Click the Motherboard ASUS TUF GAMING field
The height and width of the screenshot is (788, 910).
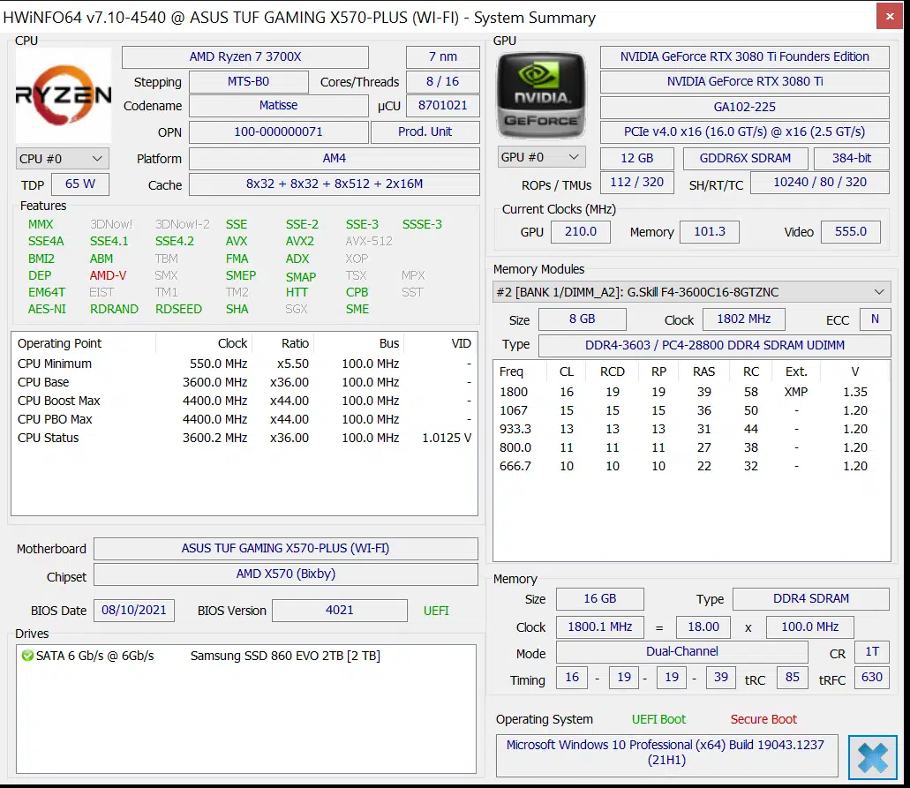pos(286,548)
